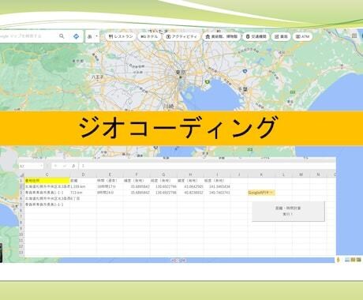Select the 薬局 category chip
363x300 pixels.
click(281, 36)
